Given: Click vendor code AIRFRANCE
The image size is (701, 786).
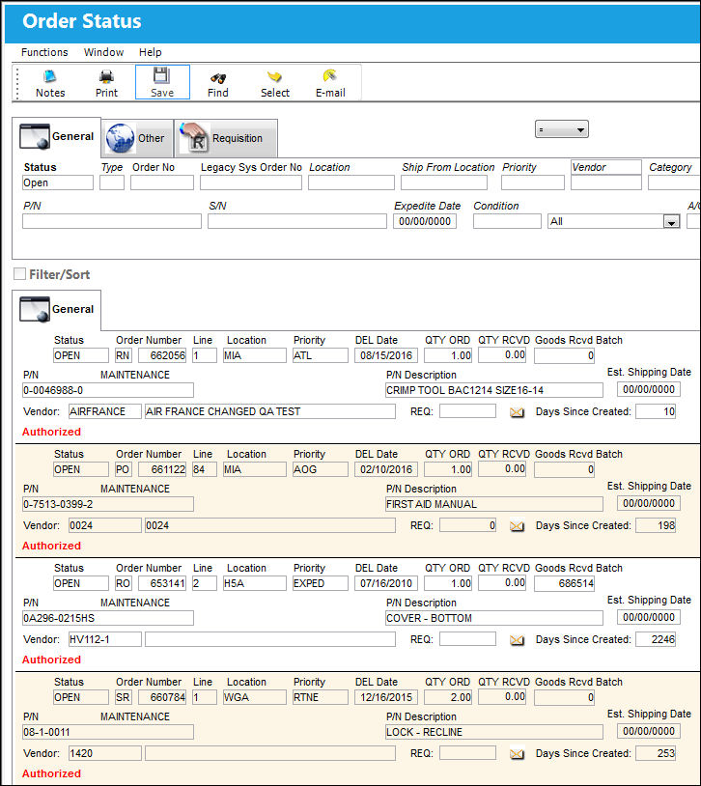Looking at the screenshot, I should (105, 411).
